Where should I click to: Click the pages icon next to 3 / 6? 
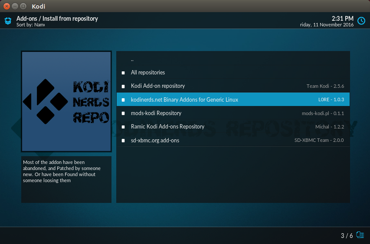pos(360,235)
